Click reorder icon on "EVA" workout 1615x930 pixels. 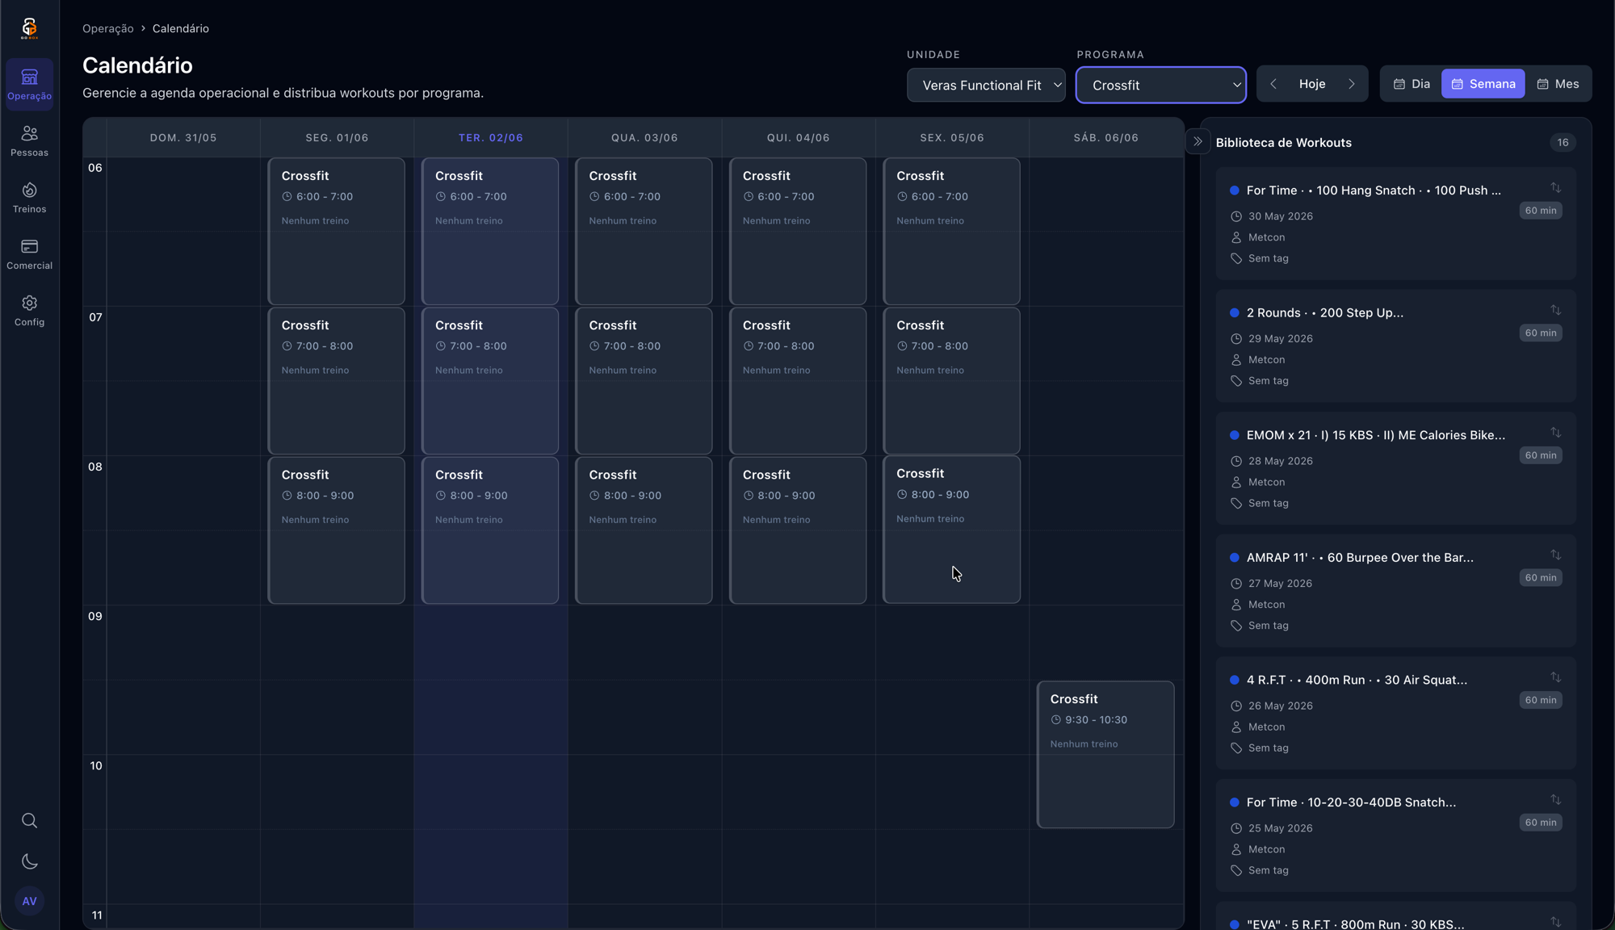tap(1555, 922)
